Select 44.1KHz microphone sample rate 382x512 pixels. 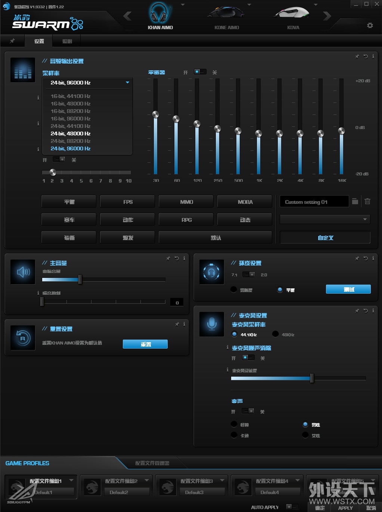(x=235, y=334)
